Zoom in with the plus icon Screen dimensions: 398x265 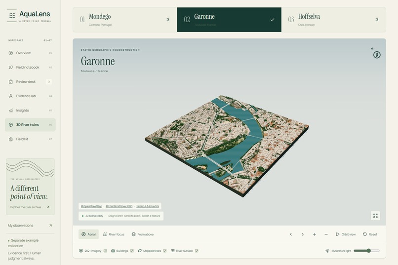click(314, 234)
